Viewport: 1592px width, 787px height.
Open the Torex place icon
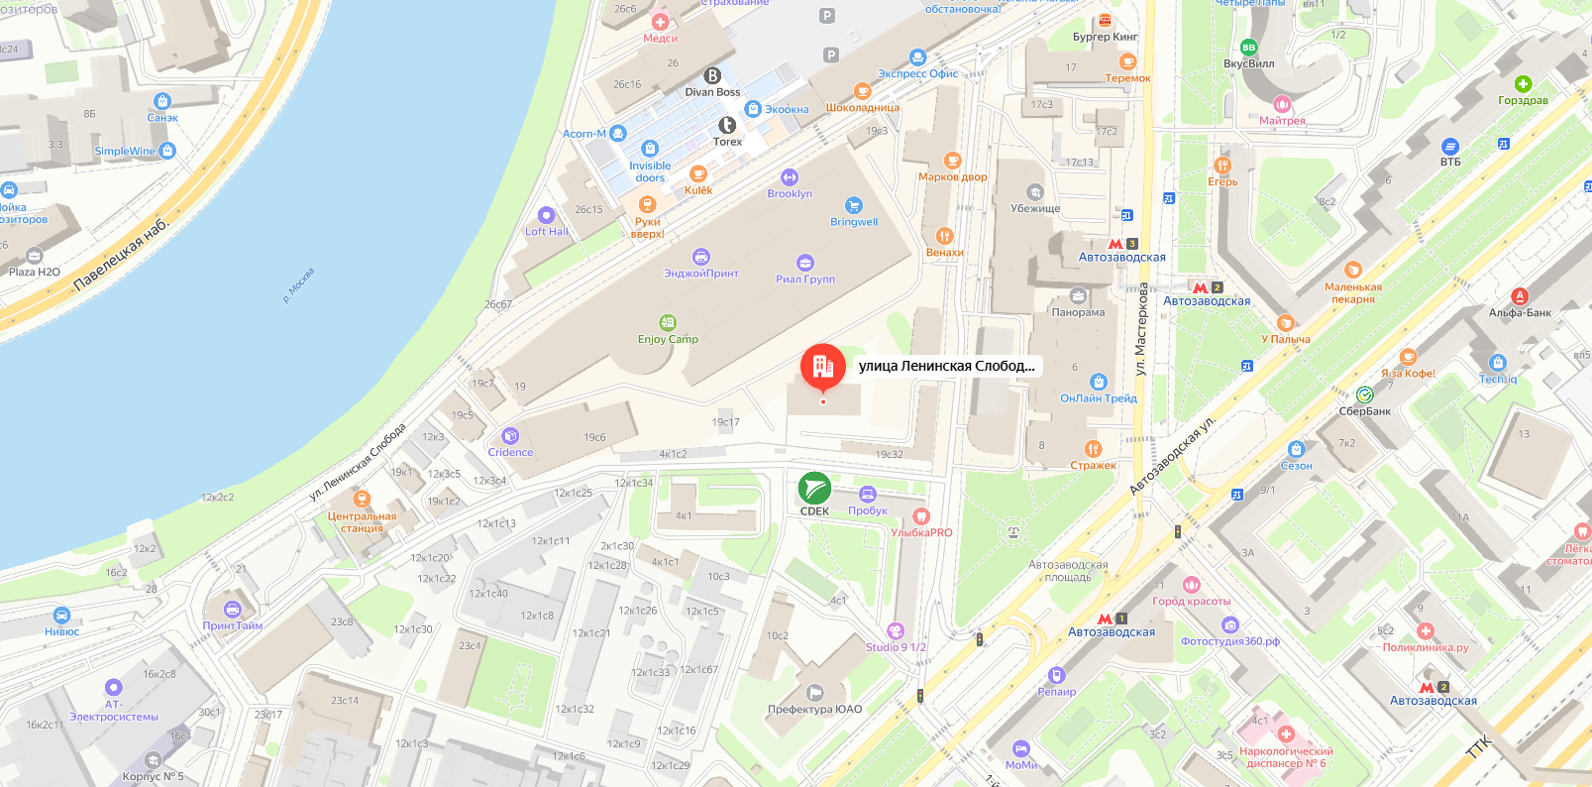coord(727,125)
